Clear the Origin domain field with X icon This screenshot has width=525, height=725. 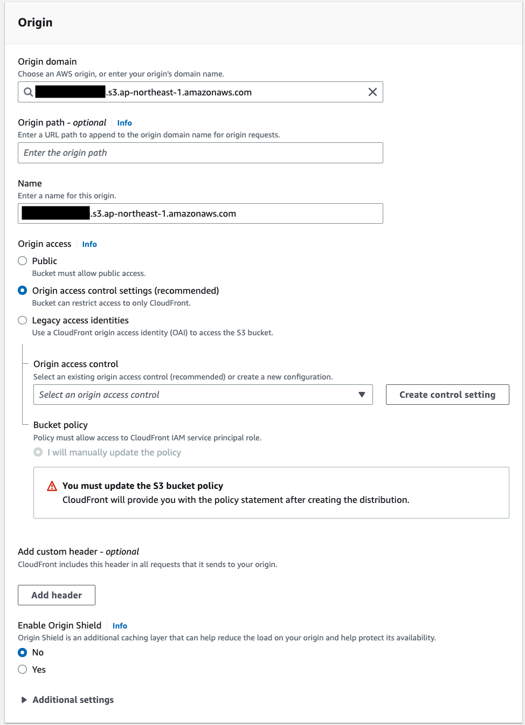(x=372, y=92)
